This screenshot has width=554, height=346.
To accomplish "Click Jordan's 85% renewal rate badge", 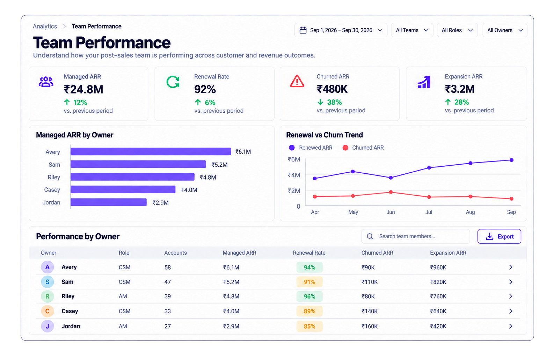I will tap(309, 326).
